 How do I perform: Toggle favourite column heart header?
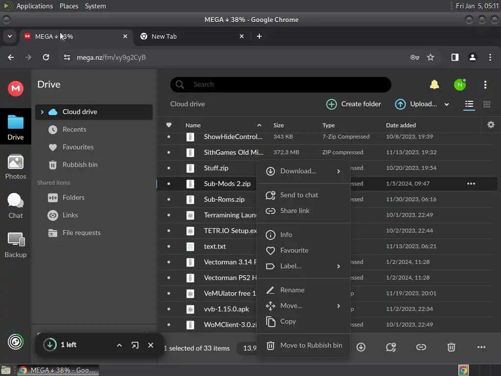169,125
